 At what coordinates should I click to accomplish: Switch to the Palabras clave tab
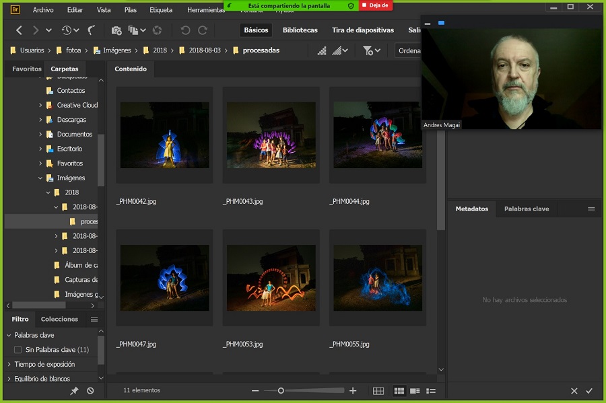pos(527,209)
